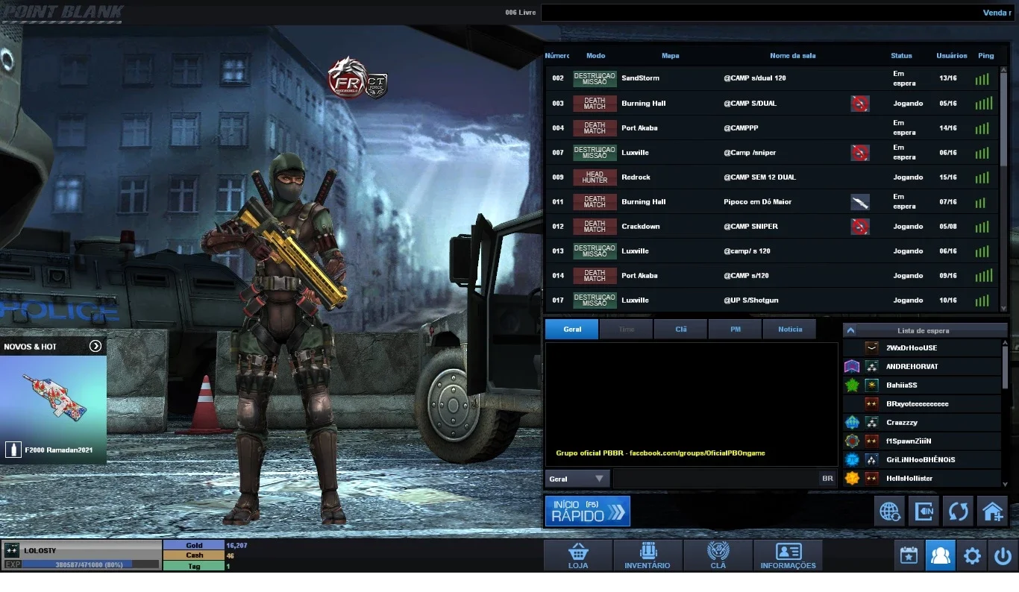Select room 014 @CAMP s/120

(x=771, y=276)
